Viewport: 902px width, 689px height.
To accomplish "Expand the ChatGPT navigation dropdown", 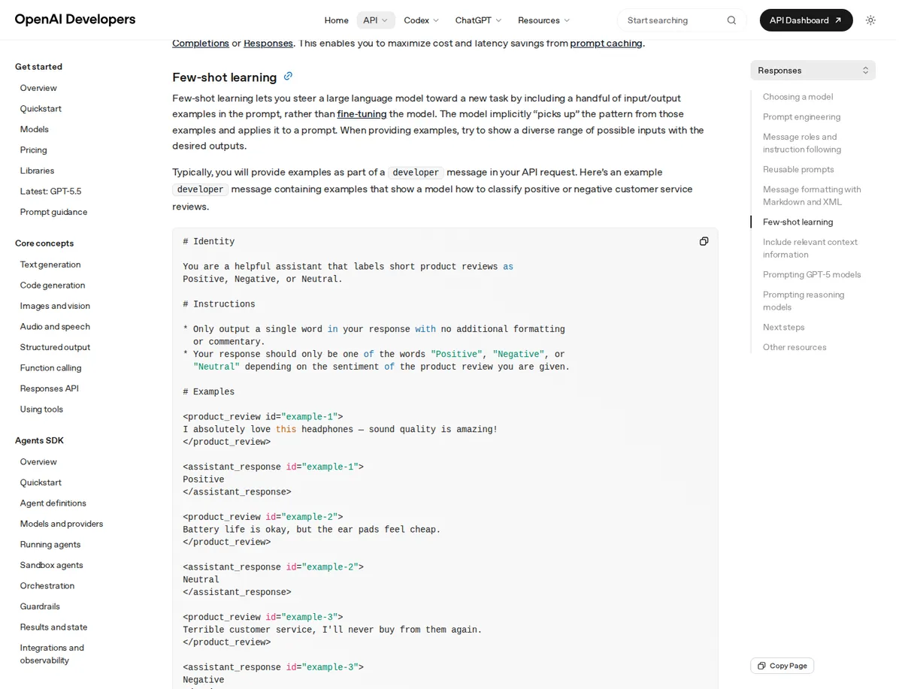I will click(x=478, y=20).
